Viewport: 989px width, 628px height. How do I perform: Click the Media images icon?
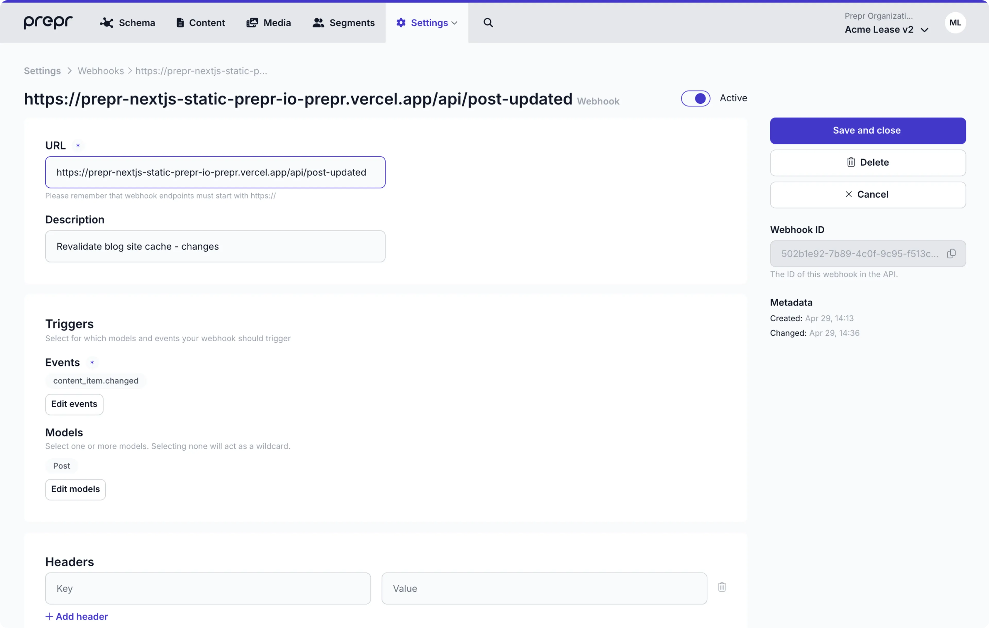point(252,23)
